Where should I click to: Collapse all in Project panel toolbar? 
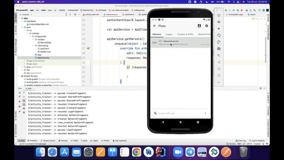[70, 15]
